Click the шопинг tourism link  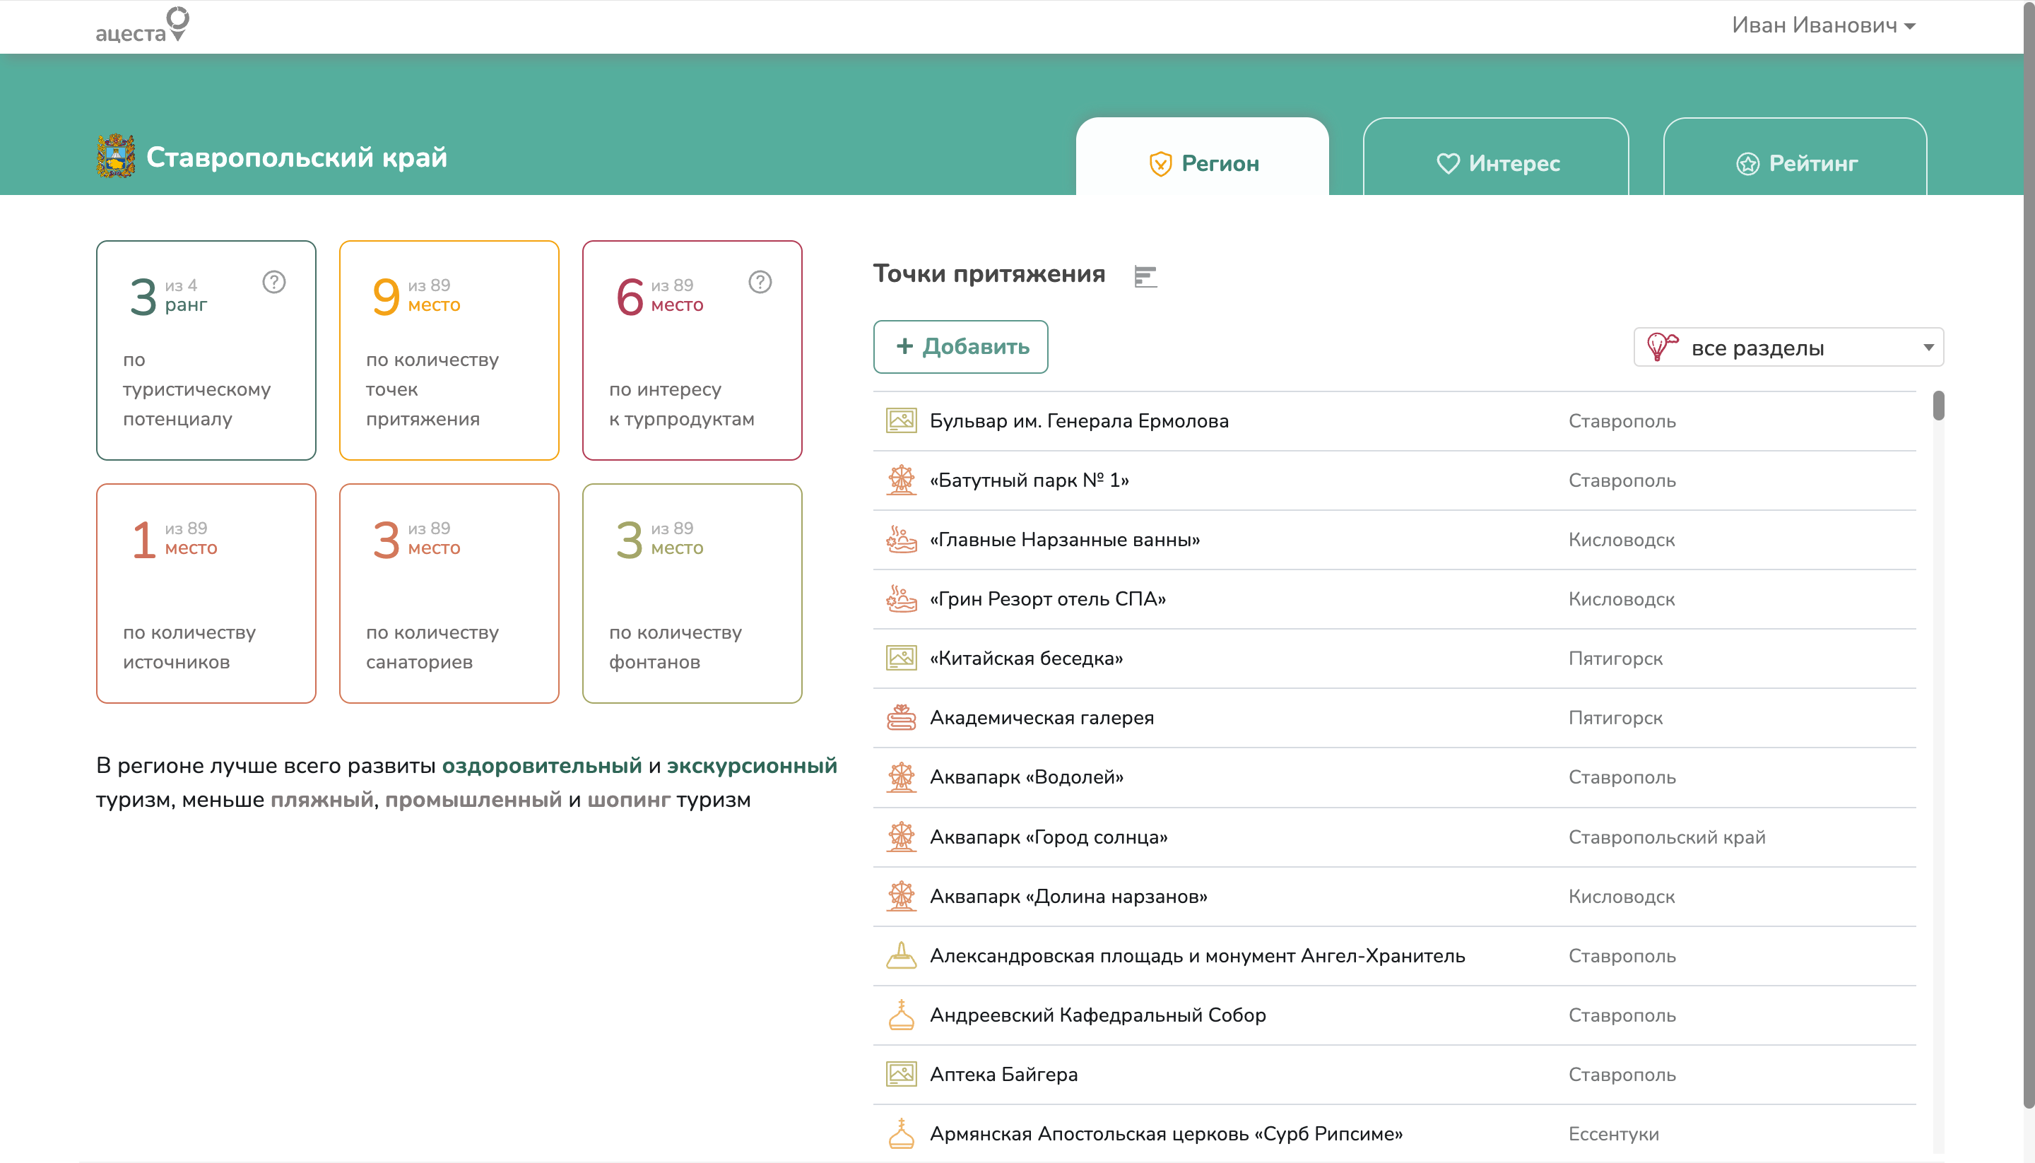(629, 800)
